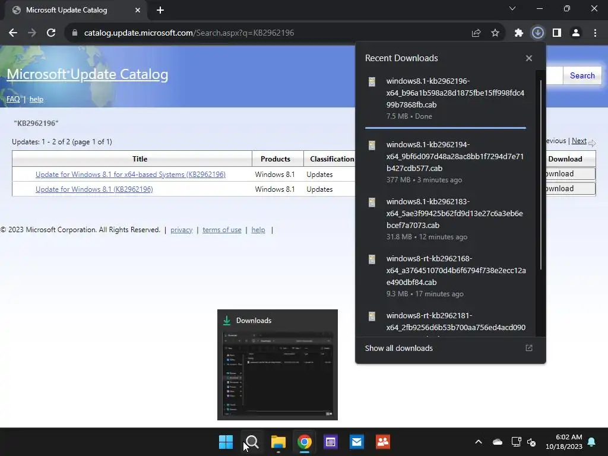Click the forward navigation arrow
The height and width of the screenshot is (456, 608).
[x=32, y=33]
